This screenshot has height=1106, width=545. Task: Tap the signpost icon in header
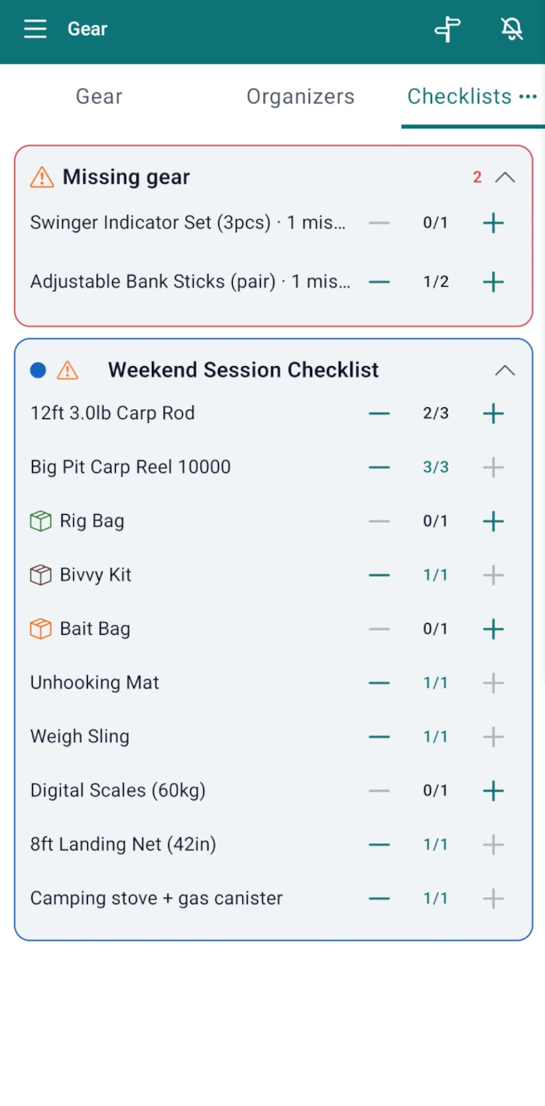(x=448, y=30)
